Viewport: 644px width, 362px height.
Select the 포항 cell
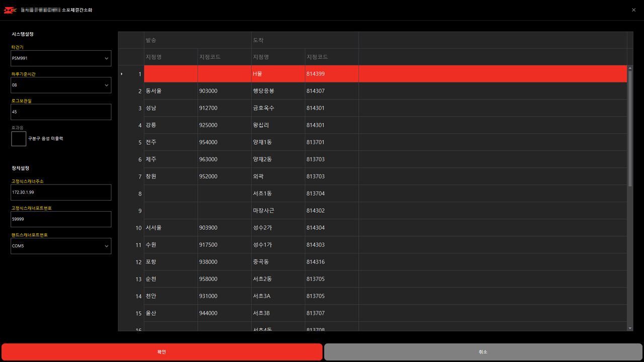click(x=171, y=262)
